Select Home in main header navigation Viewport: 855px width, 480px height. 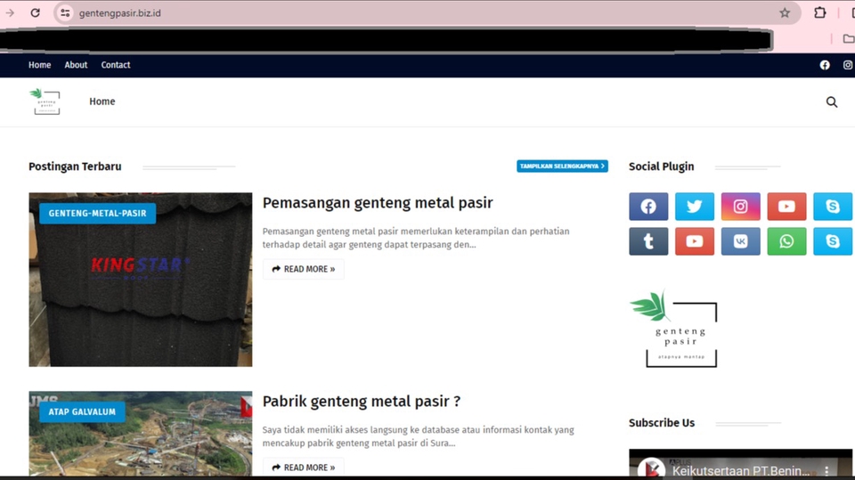[x=102, y=102]
